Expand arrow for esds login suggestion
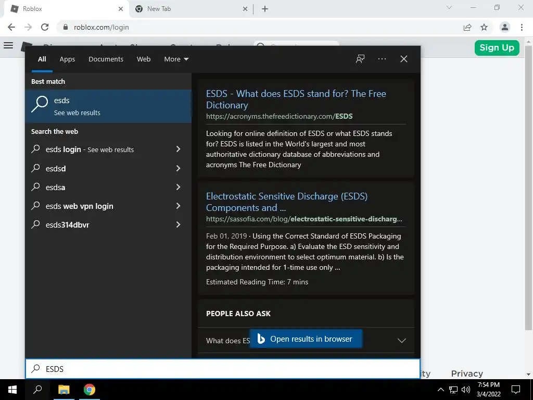This screenshot has height=400, width=533. point(178,149)
